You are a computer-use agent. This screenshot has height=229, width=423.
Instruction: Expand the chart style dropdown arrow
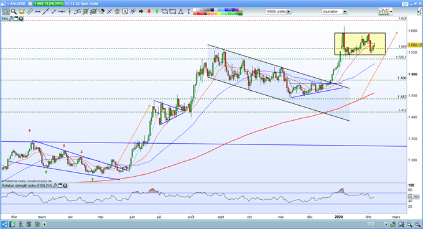click(x=391, y=12)
